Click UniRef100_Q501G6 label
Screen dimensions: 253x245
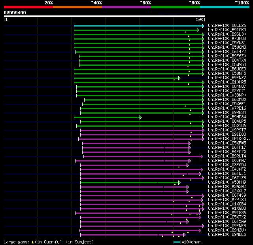pos(227,126)
